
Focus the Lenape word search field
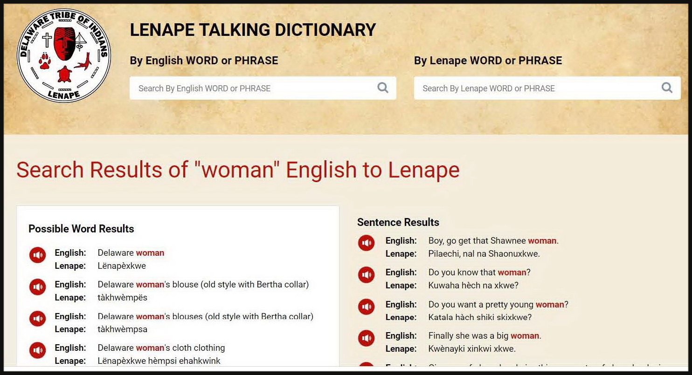536,88
